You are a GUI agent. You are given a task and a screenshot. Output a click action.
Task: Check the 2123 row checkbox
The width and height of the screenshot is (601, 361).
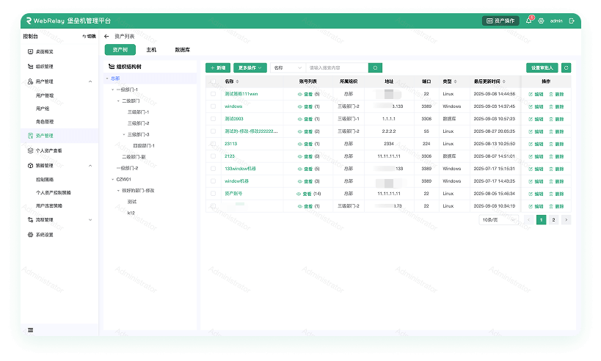pos(213,156)
